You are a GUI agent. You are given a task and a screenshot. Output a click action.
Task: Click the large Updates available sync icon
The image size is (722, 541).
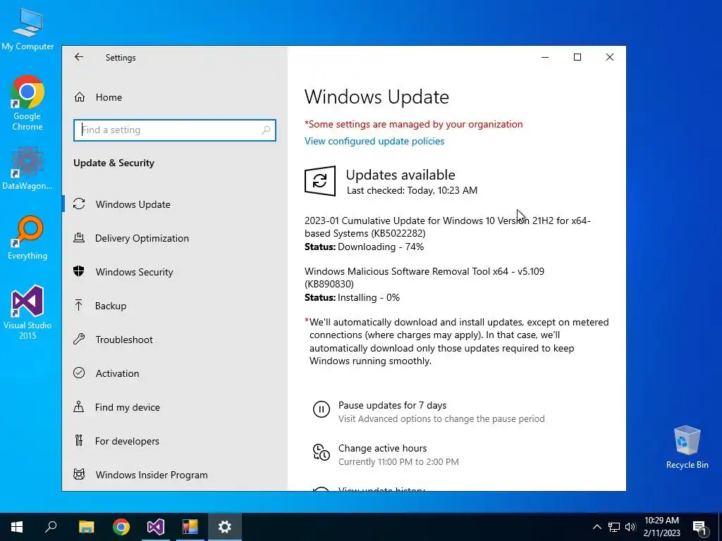coord(320,181)
